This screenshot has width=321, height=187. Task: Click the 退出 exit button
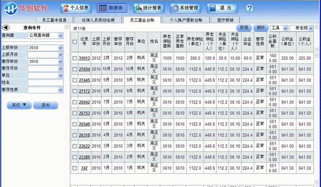pyautogui.click(x=223, y=8)
